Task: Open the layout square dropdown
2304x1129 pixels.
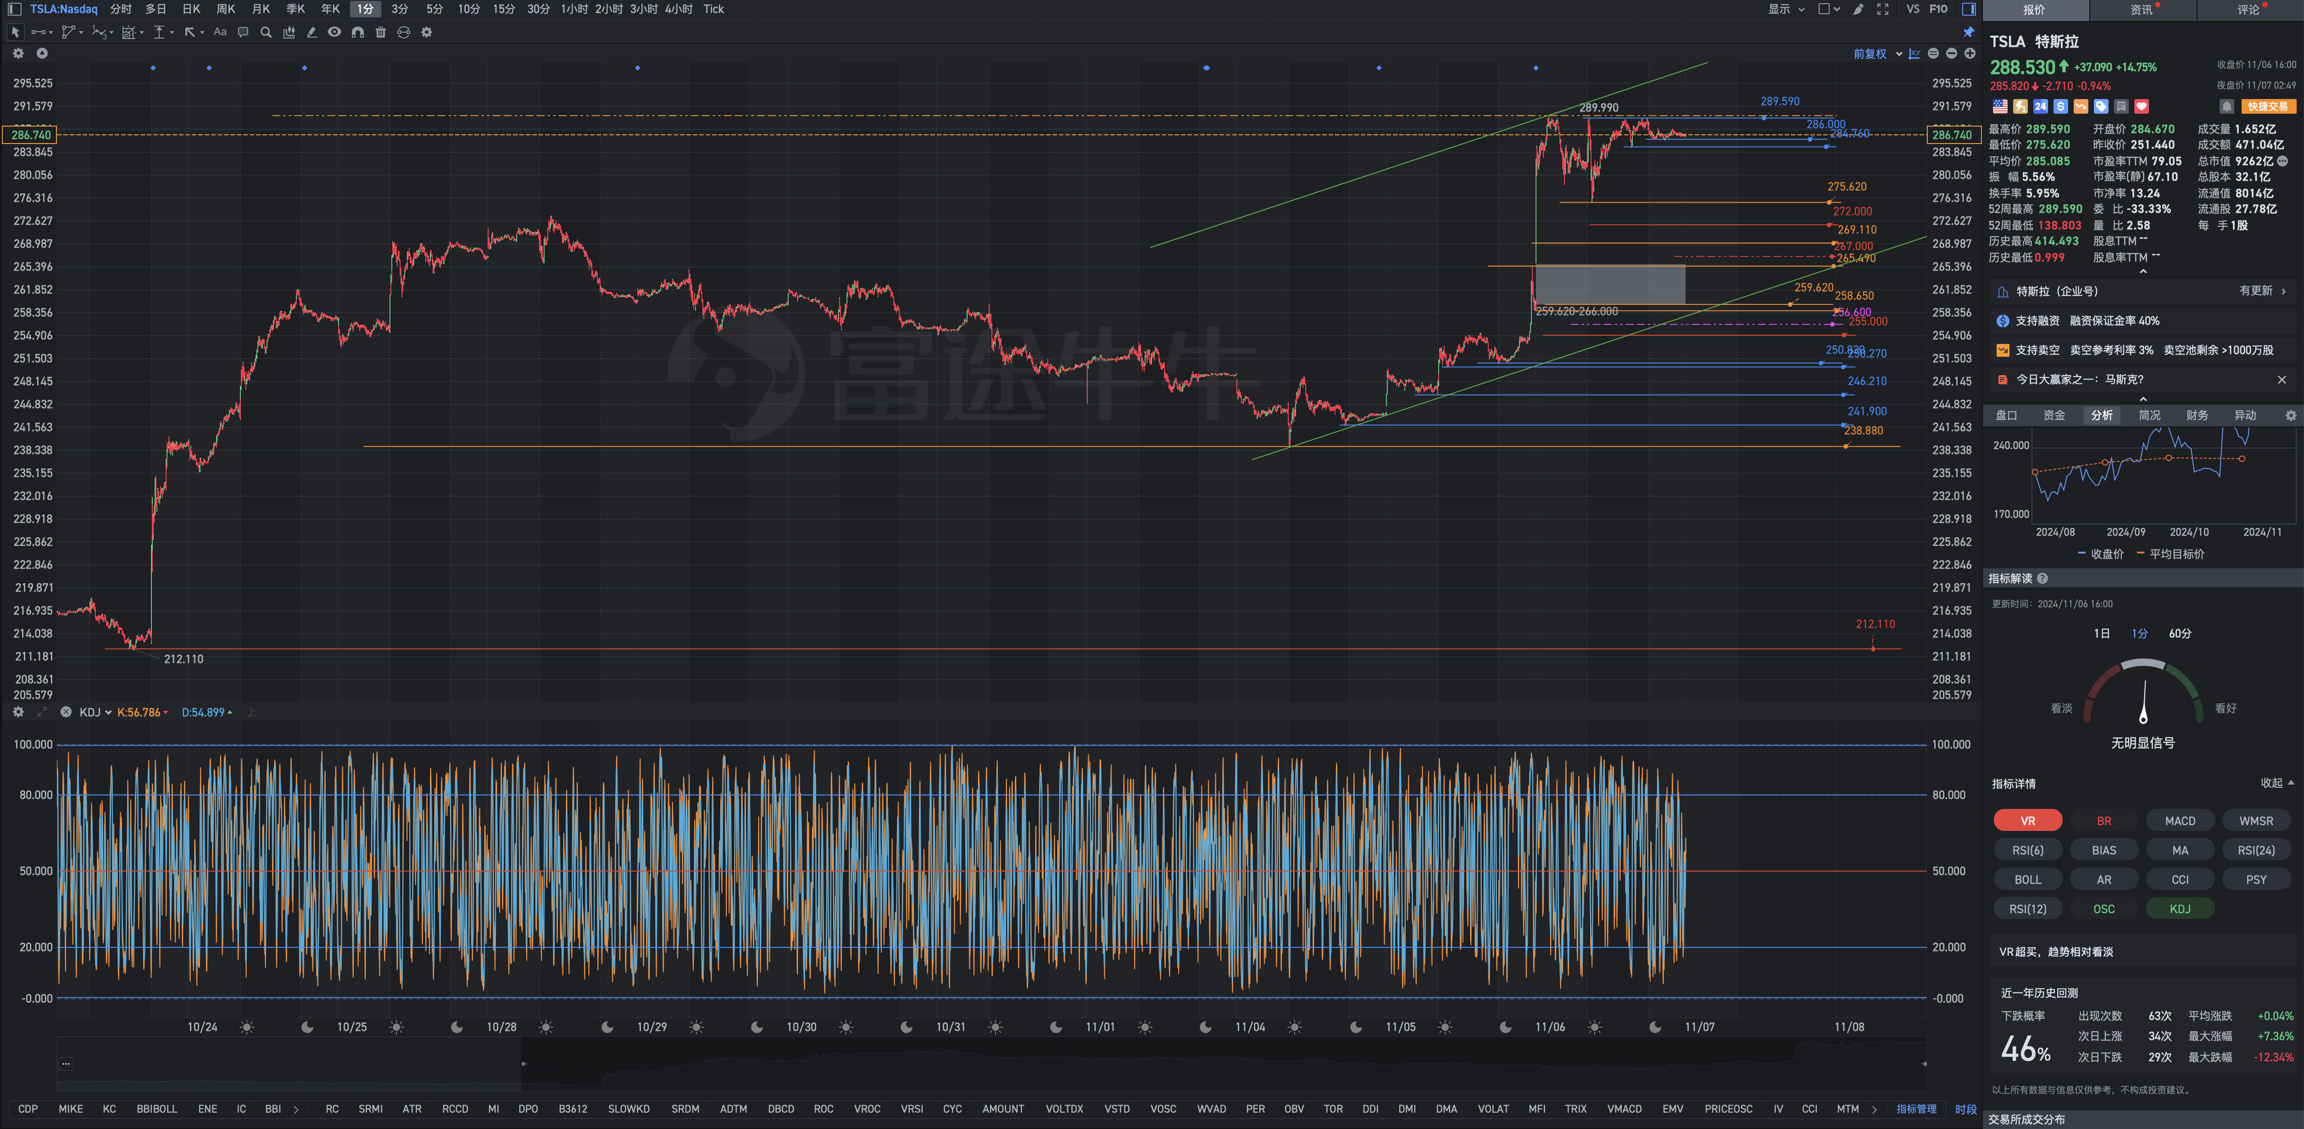Action: point(1829,9)
